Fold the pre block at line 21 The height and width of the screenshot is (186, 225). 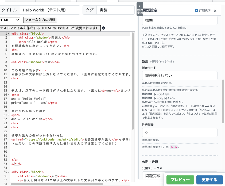(x=9, y=115)
